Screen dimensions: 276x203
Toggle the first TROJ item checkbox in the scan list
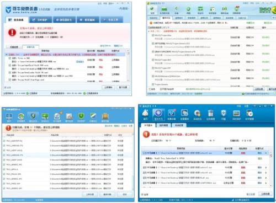[4, 141]
